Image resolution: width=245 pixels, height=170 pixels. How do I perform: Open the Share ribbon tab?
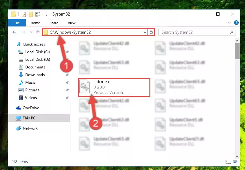pos(54,23)
